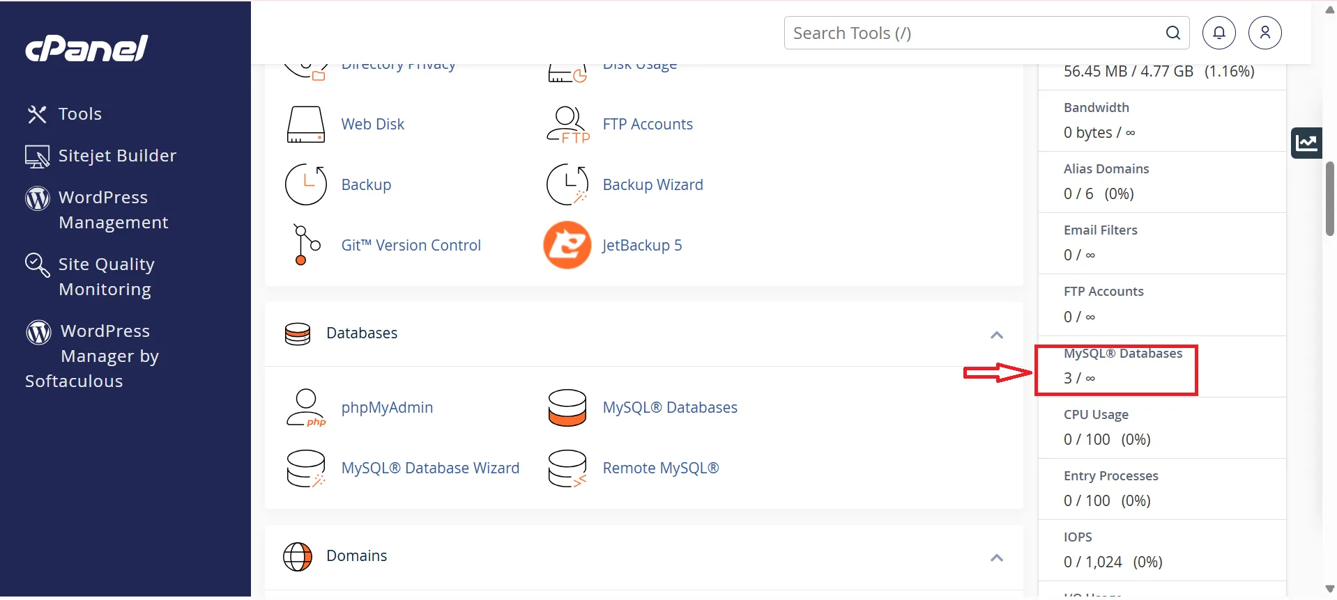Open the phpMyAdmin icon
Image resolution: width=1337 pixels, height=600 pixels.
click(x=306, y=408)
